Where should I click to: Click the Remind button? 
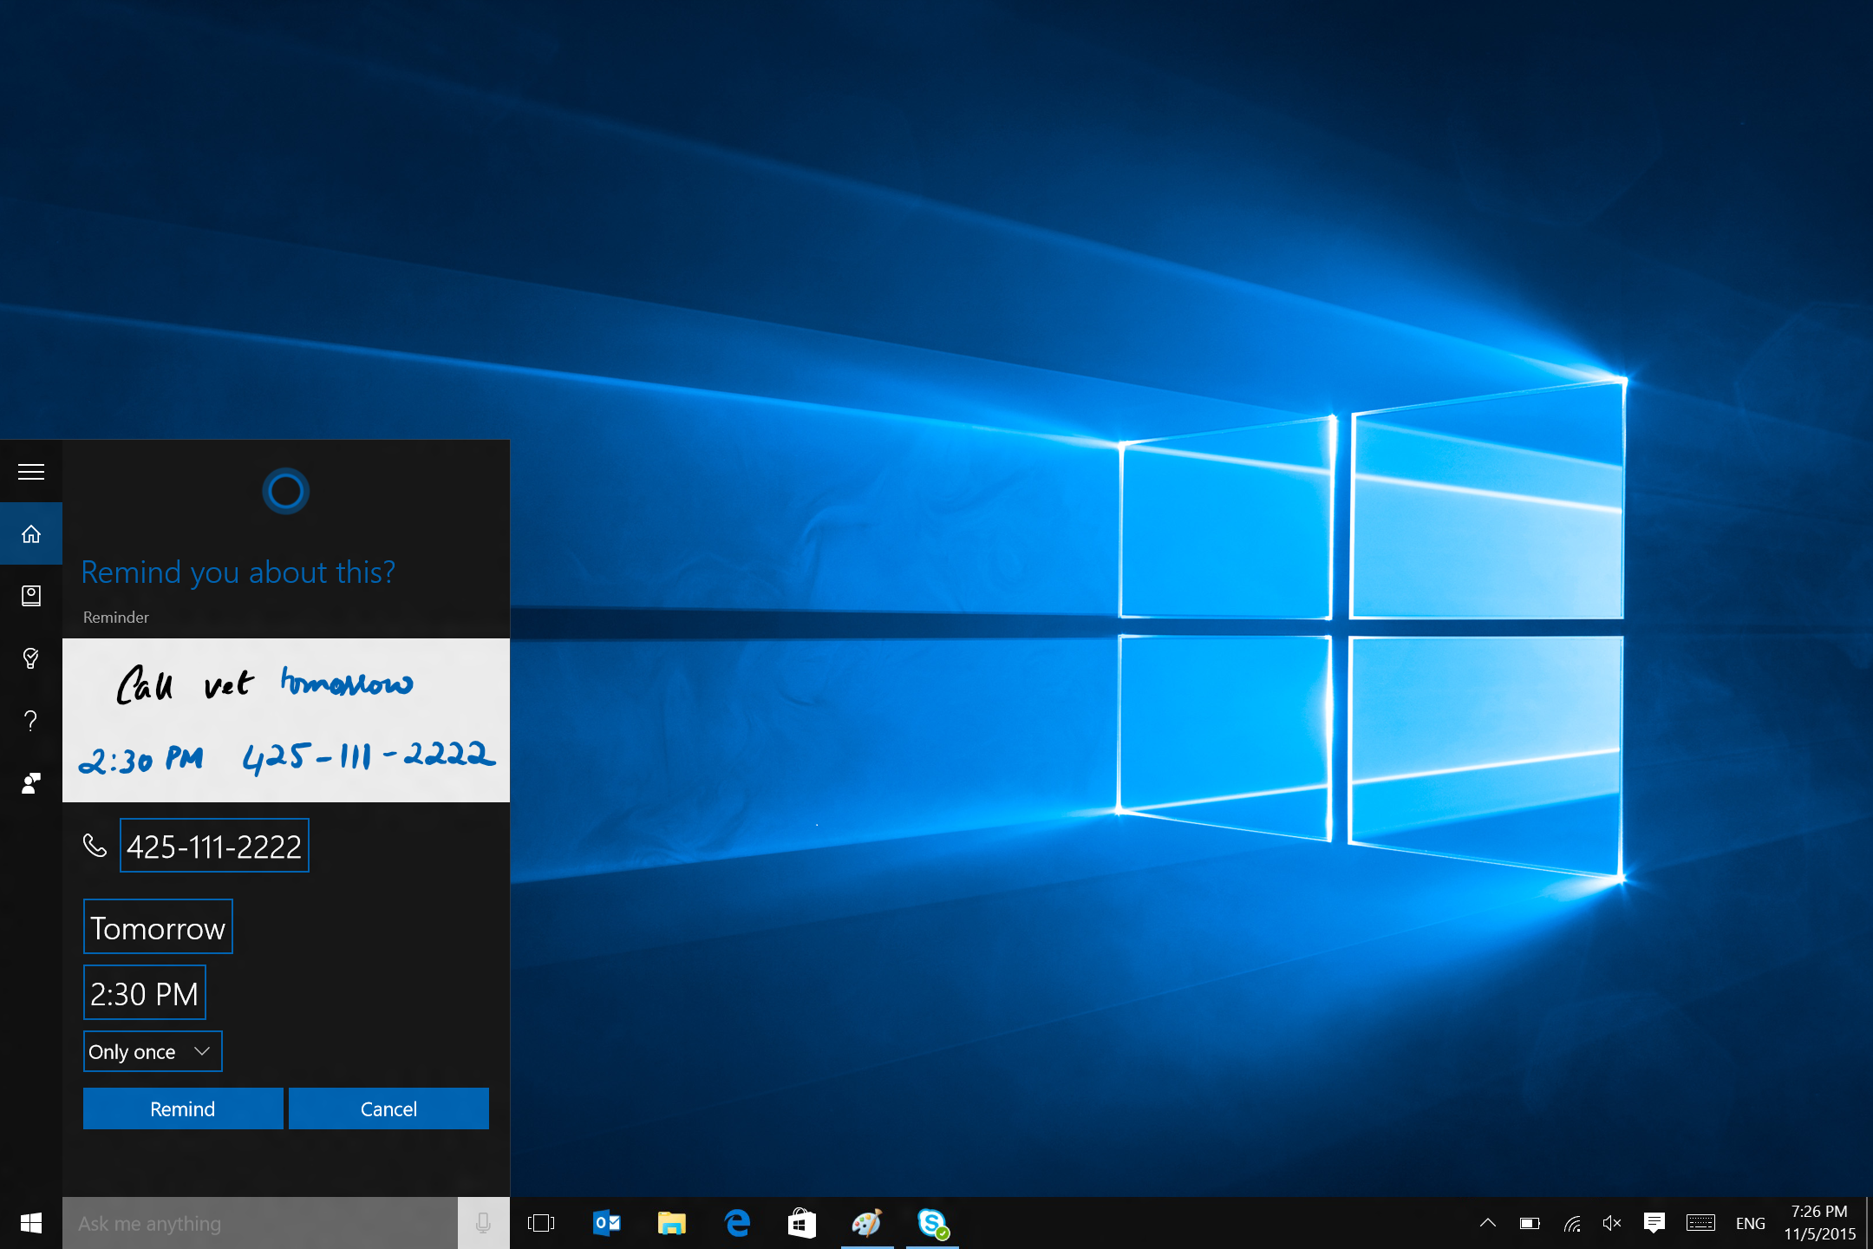[182, 1108]
